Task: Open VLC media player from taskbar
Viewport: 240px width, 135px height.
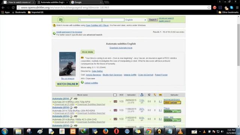Action: point(180,131)
